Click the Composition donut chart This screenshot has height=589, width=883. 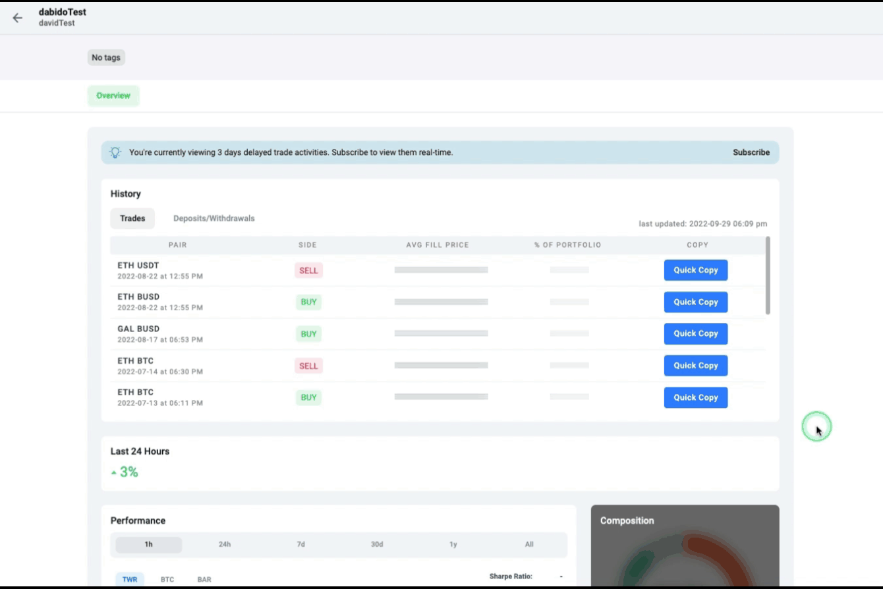685,560
